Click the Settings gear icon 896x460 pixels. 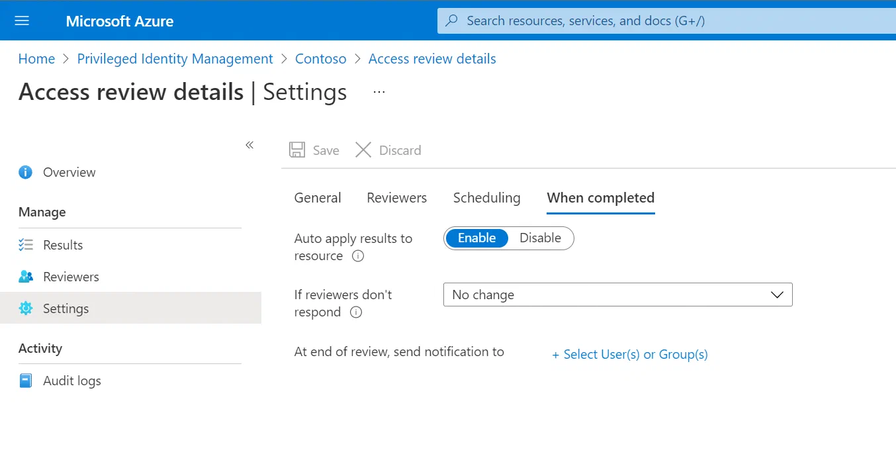point(25,308)
